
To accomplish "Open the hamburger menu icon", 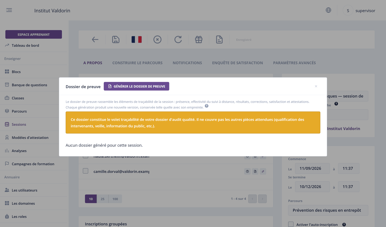I will click(x=9, y=10).
